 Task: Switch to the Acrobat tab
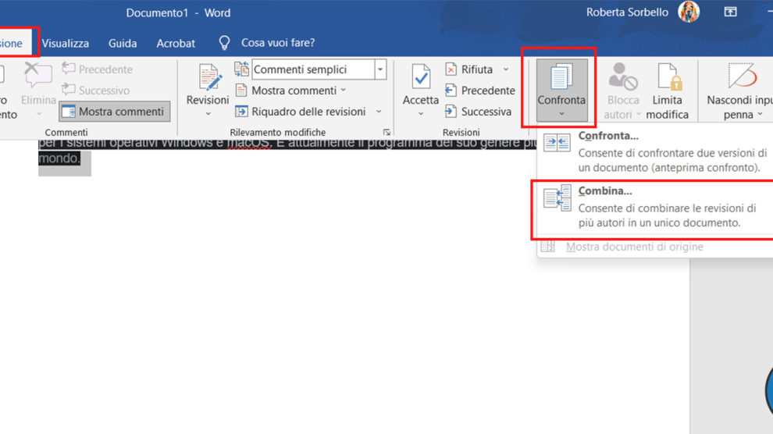[x=176, y=44]
